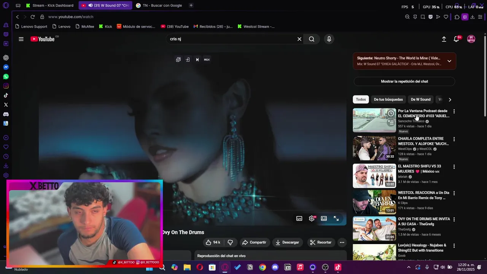Like the video with 94 k

[213, 242]
